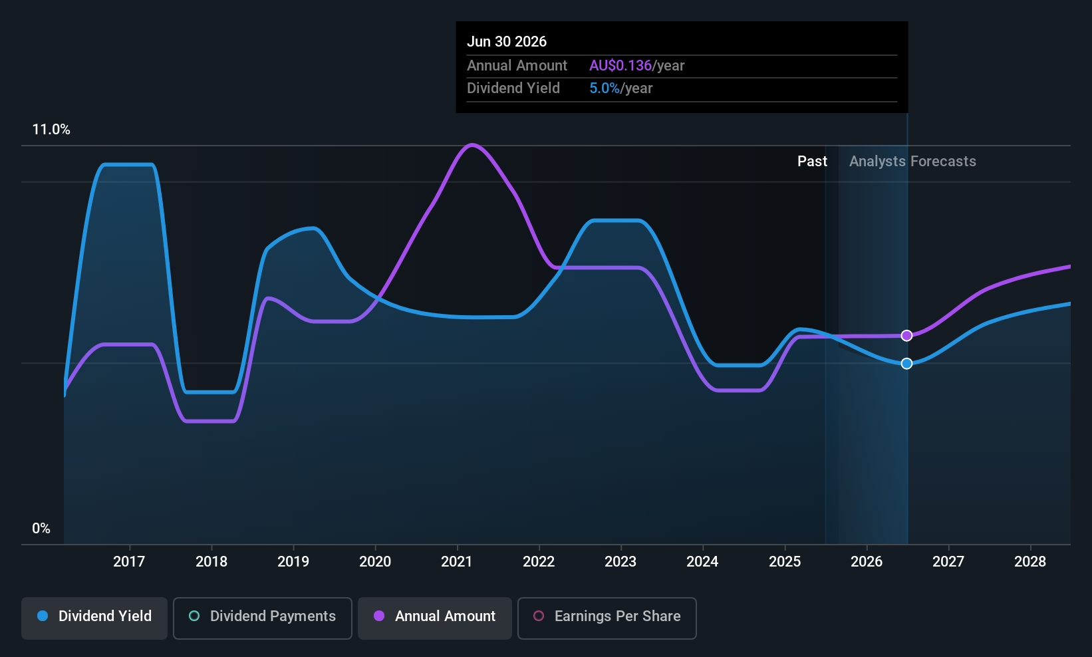
Task: Toggle the Annual Amount legend button
Action: pyautogui.click(x=435, y=618)
